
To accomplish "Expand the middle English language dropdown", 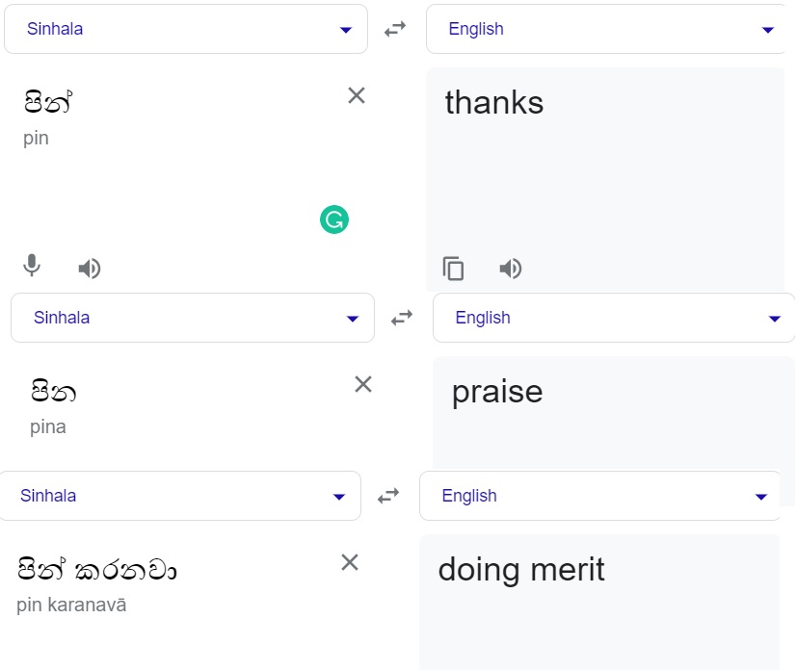I will (614, 318).
